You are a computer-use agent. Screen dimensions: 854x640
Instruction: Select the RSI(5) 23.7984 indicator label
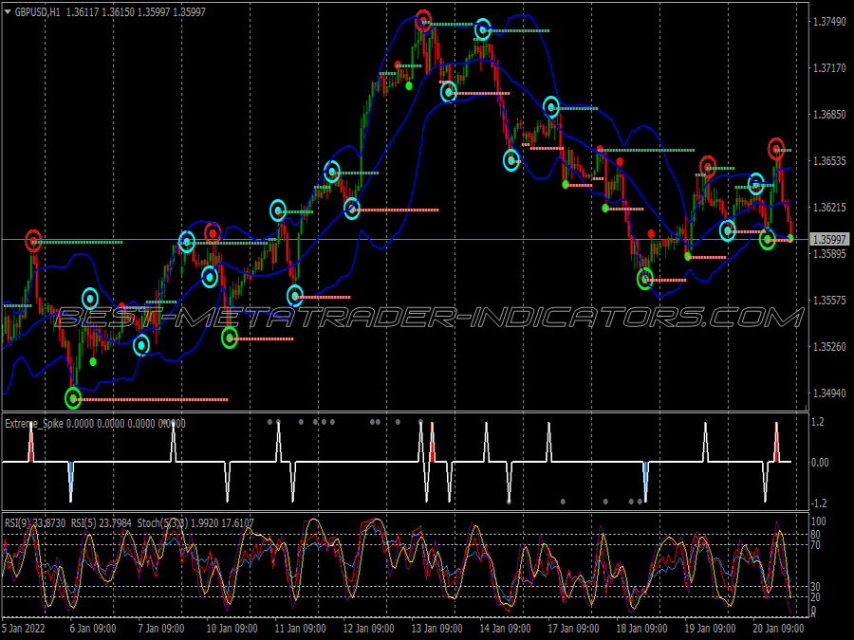[x=102, y=523]
